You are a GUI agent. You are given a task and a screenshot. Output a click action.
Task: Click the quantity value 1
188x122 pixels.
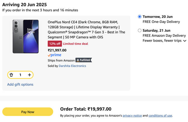(20, 75)
